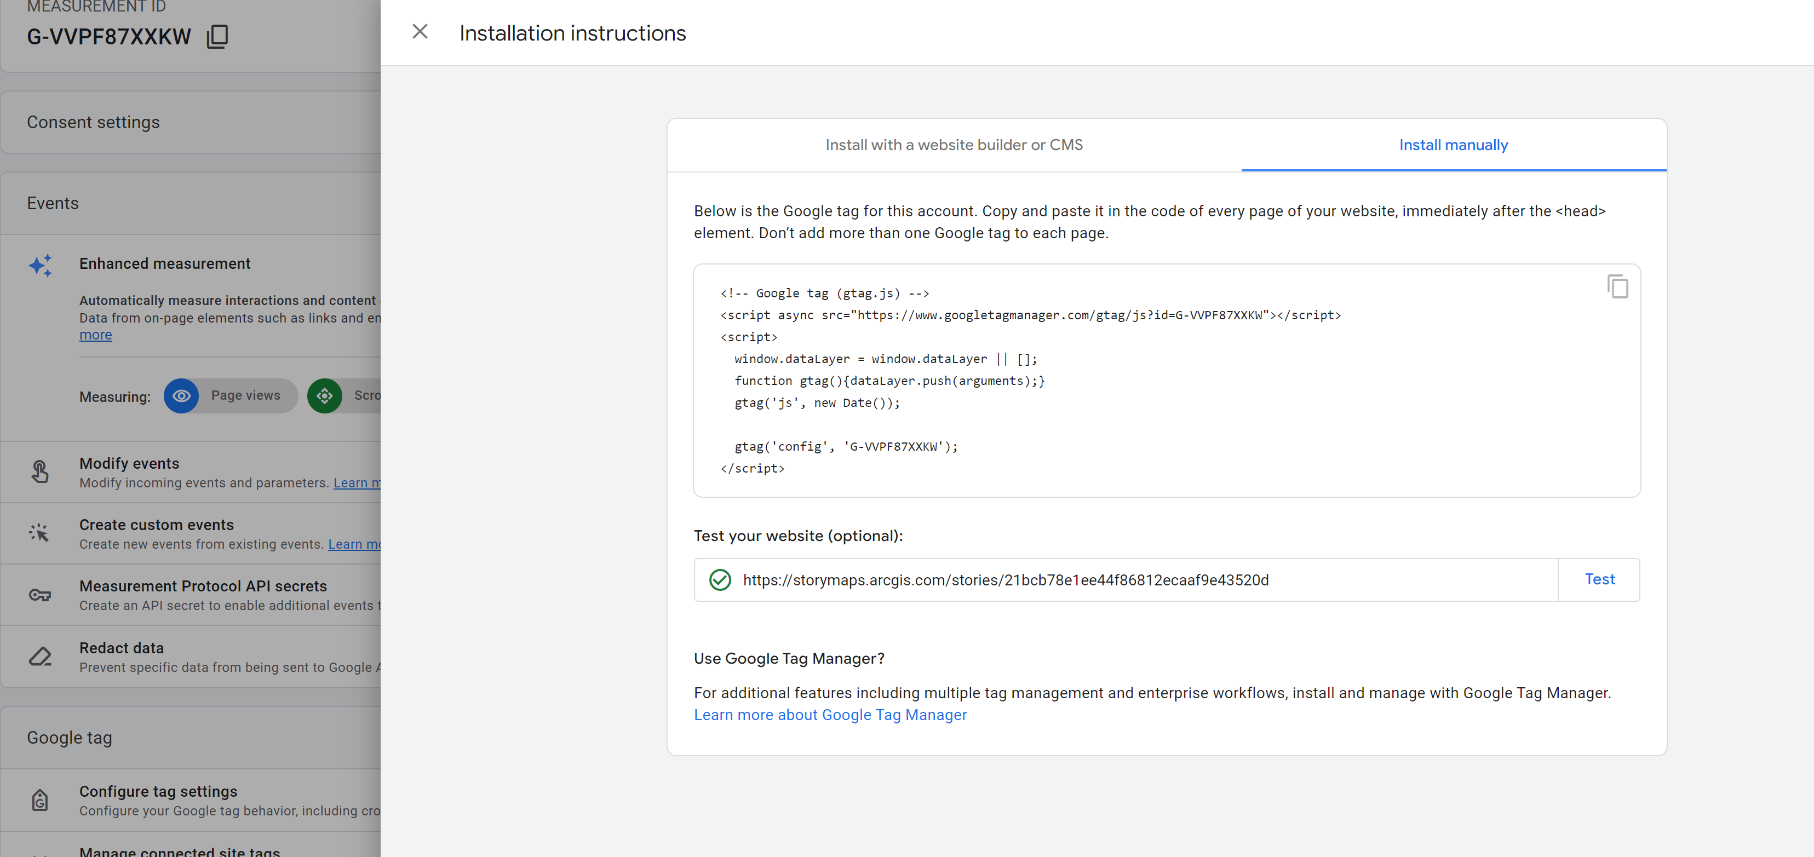Image resolution: width=1814 pixels, height=857 pixels.
Task: Open the Enhanced measurement 'more' link
Action: (96, 335)
